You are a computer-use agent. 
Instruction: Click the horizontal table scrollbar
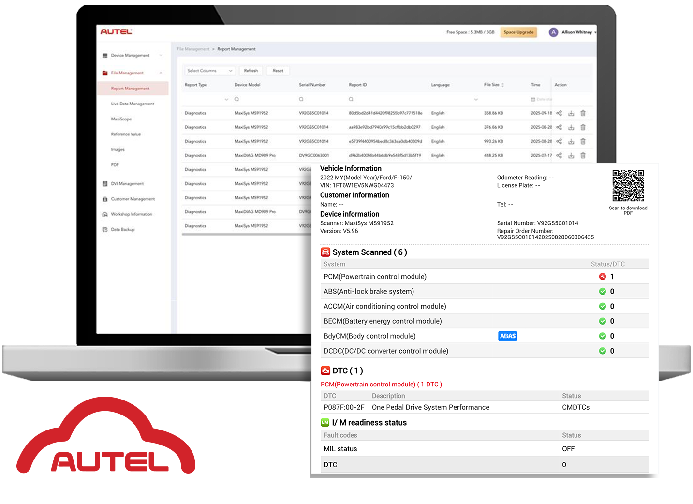coord(247,234)
